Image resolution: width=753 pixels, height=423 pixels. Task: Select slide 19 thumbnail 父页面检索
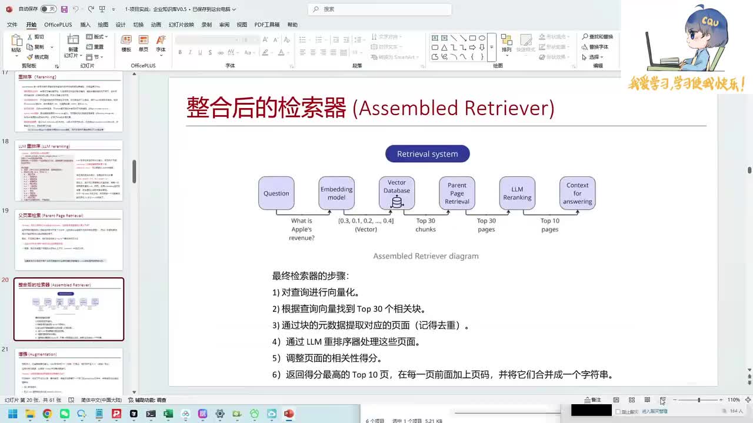tap(69, 240)
